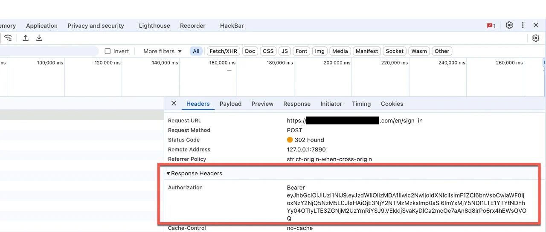Open the Lighthouse panel tab
Image resolution: width=546 pixels, height=232 pixels.
[154, 26]
